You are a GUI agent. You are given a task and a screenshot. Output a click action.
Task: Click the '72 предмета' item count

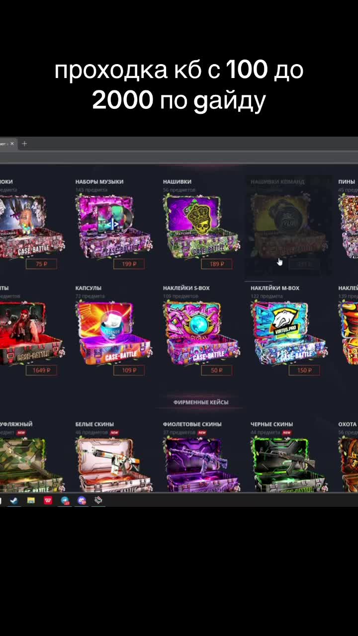(x=90, y=296)
